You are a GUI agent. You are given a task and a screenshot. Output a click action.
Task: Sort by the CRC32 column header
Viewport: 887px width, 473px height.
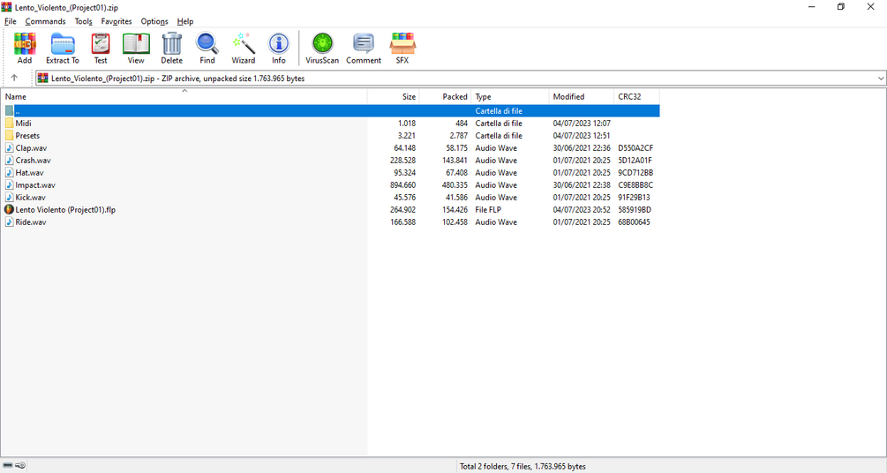click(636, 97)
